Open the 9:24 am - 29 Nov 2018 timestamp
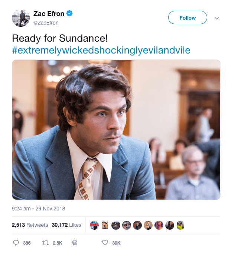228x255 pixels. (39, 209)
